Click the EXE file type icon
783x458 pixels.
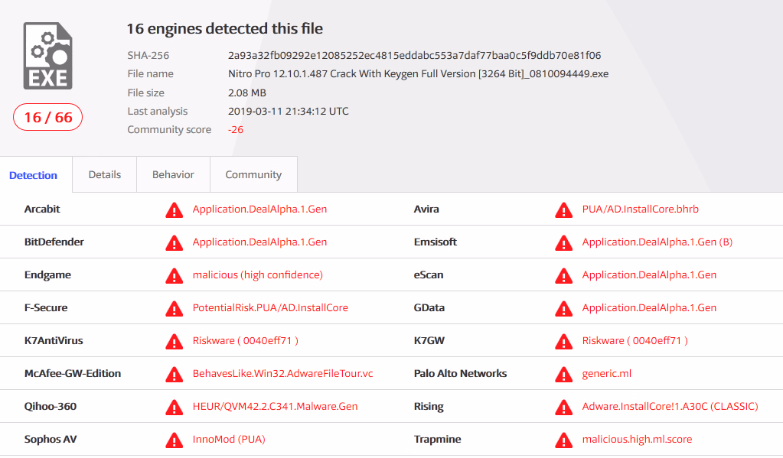coord(48,56)
